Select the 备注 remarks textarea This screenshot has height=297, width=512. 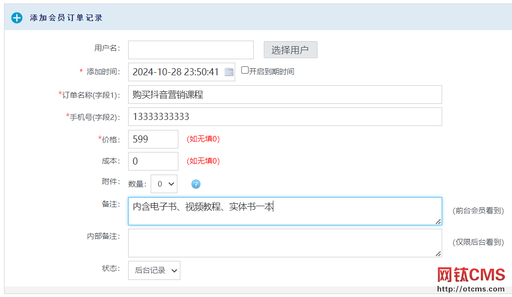pos(285,211)
